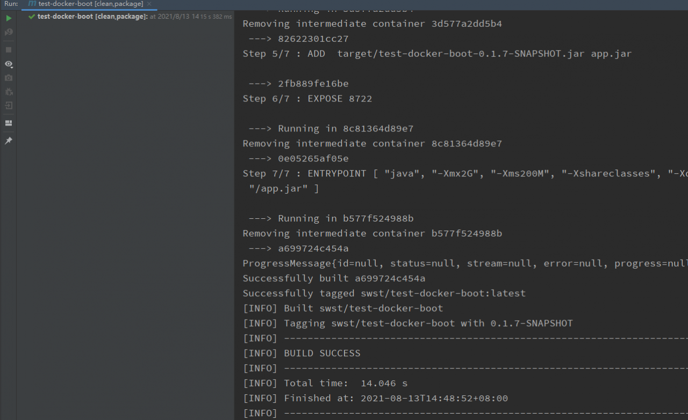Image resolution: width=688 pixels, height=420 pixels.
Task: Select the test-docker-boot [clean,package] tab
Action: click(x=90, y=4)
